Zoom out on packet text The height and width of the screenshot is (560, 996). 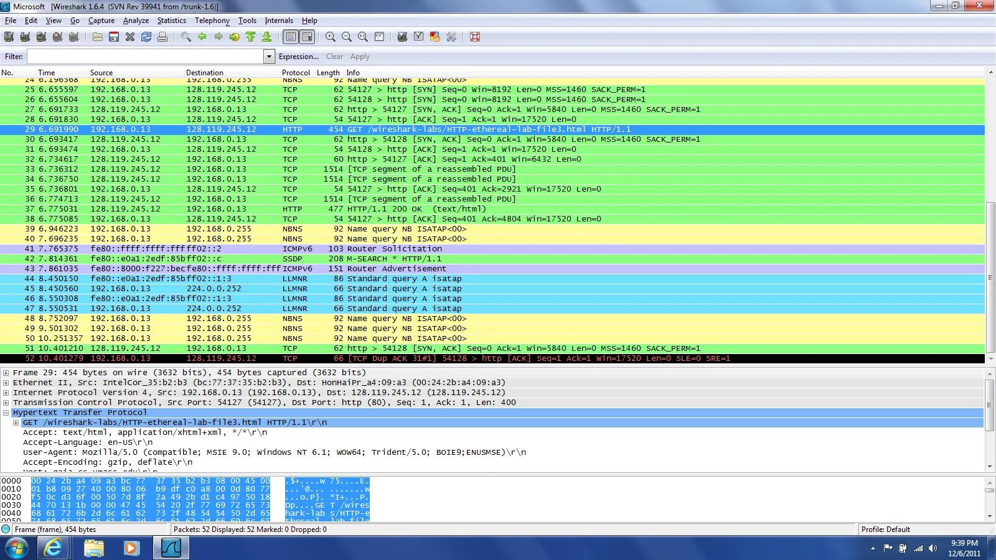[347, 37]
